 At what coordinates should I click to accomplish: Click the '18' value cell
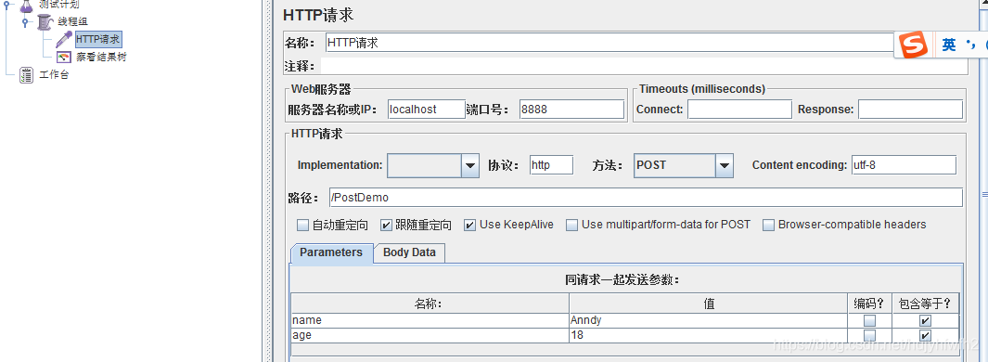pyautogui.click(x=708, y=335)
